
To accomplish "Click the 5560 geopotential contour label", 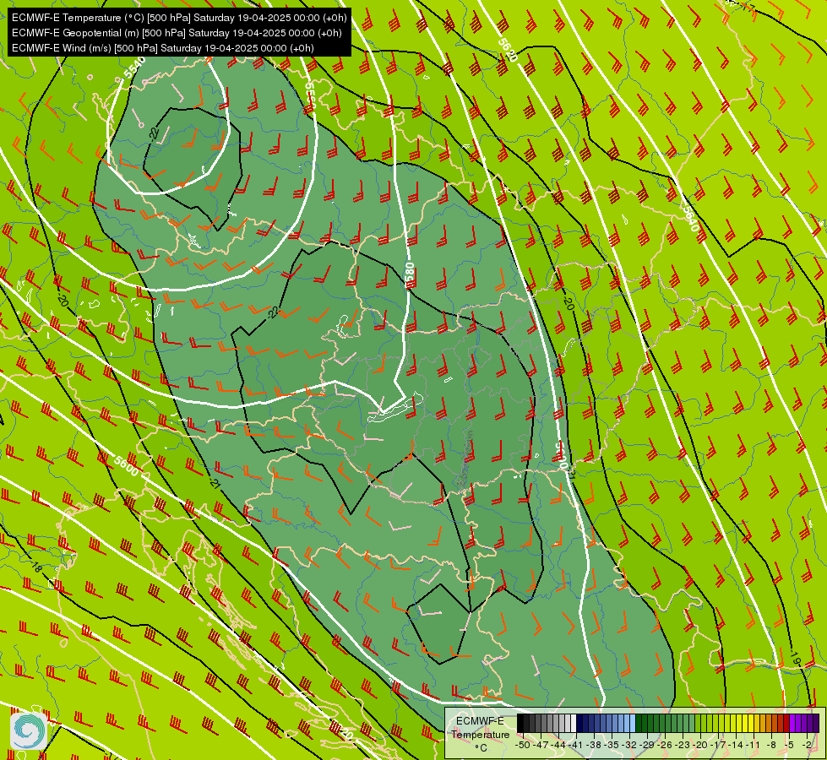I will tap(310, 97).
